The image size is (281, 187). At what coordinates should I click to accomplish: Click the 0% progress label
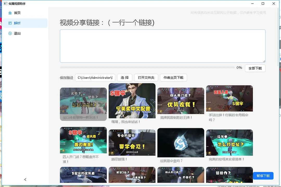point(239,68)
